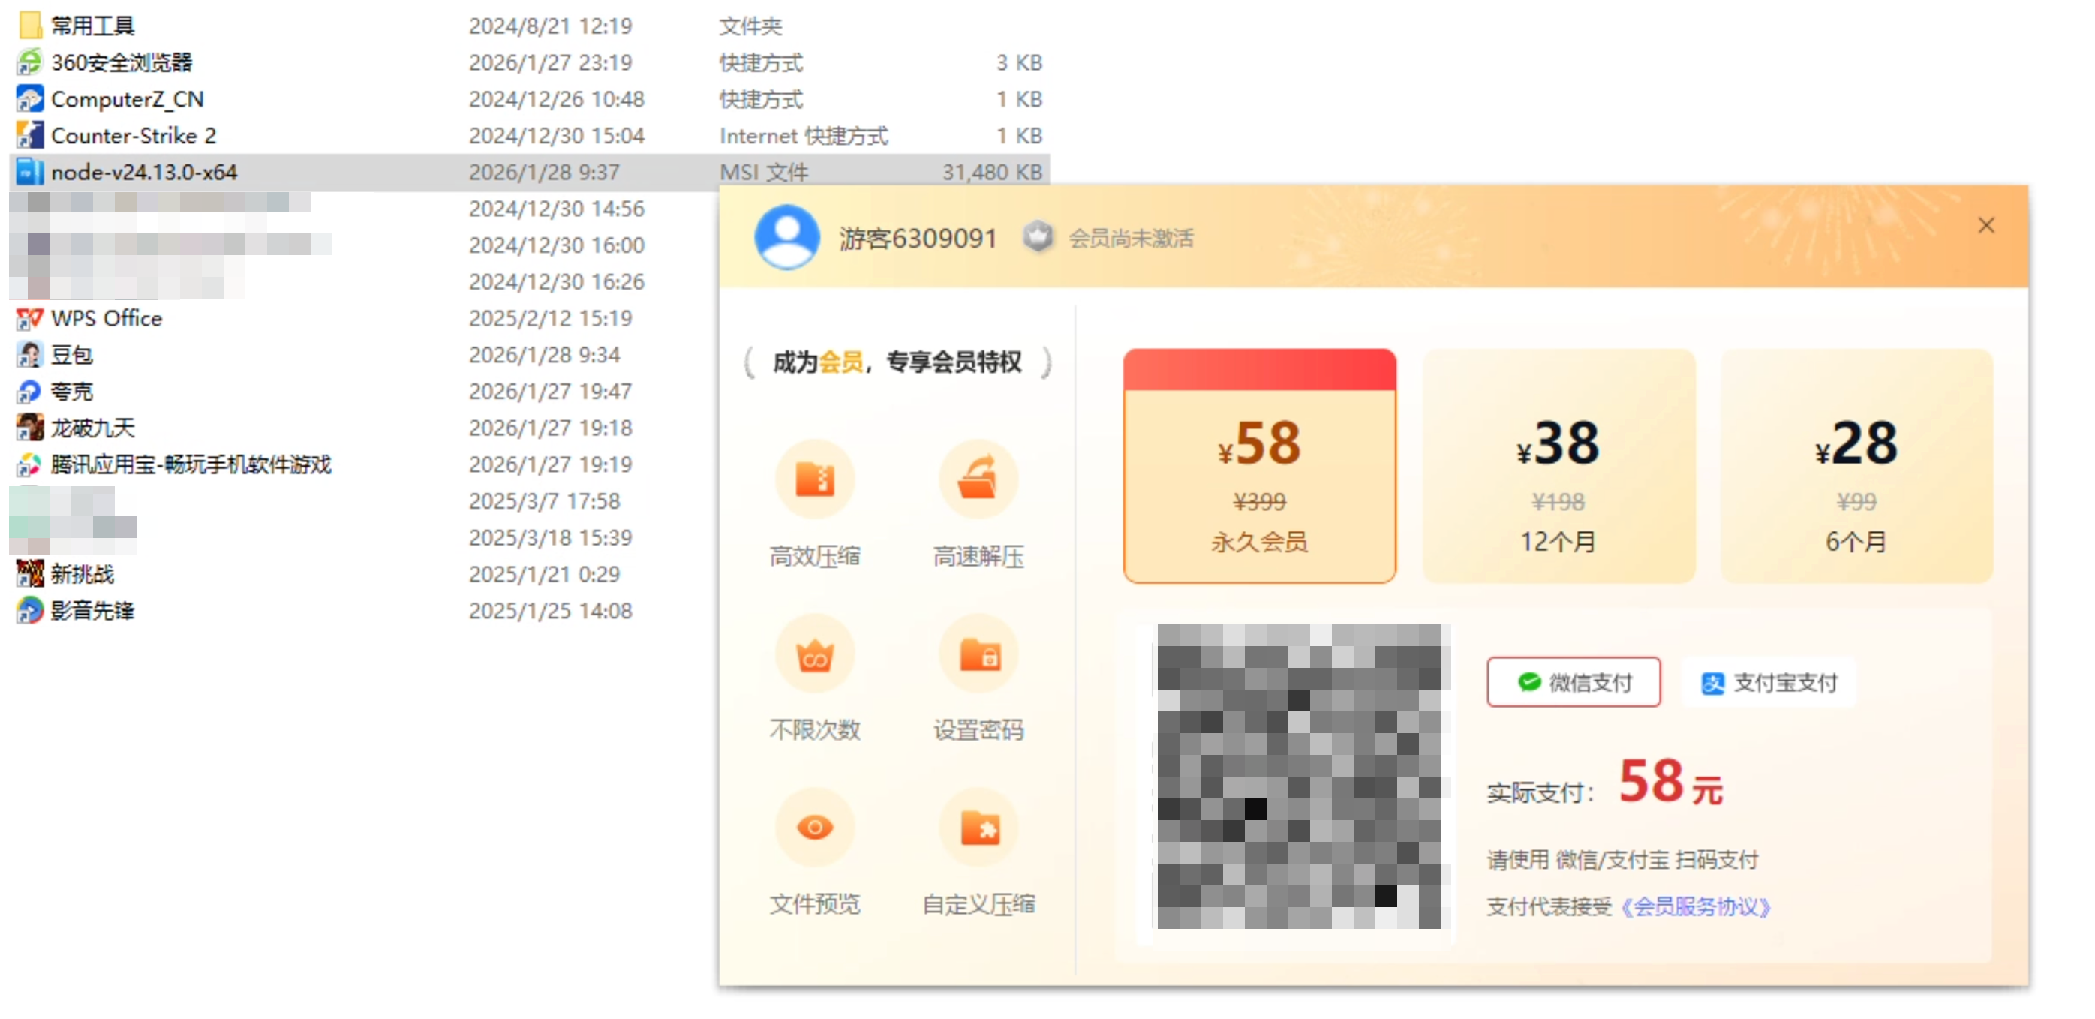Click the membership shield badge icon
This screenshot has height=1019, width=2095.
click(1037, 237)
